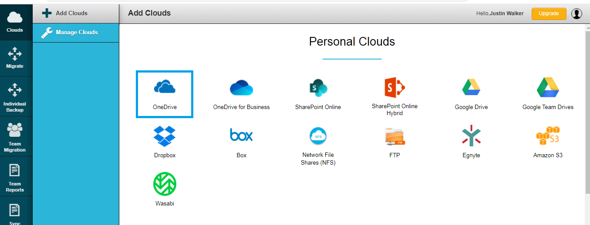Select the OneDrive cloud icon
Viewport: 590px width, 225px height.
165,87
